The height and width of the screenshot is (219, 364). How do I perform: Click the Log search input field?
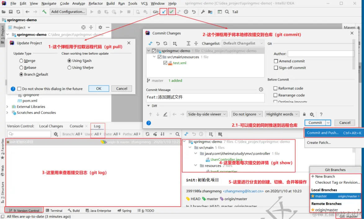click(x=29, y=134)
